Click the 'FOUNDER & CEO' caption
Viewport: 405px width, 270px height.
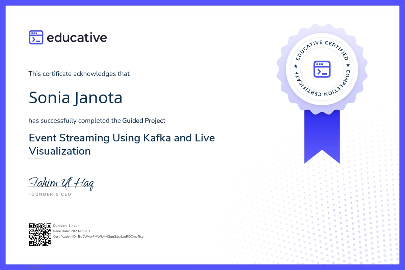[x=50, y=194]
